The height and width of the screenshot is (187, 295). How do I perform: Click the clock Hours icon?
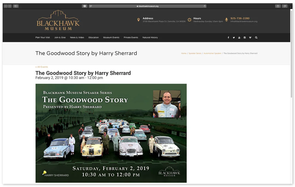click(190, 20)
